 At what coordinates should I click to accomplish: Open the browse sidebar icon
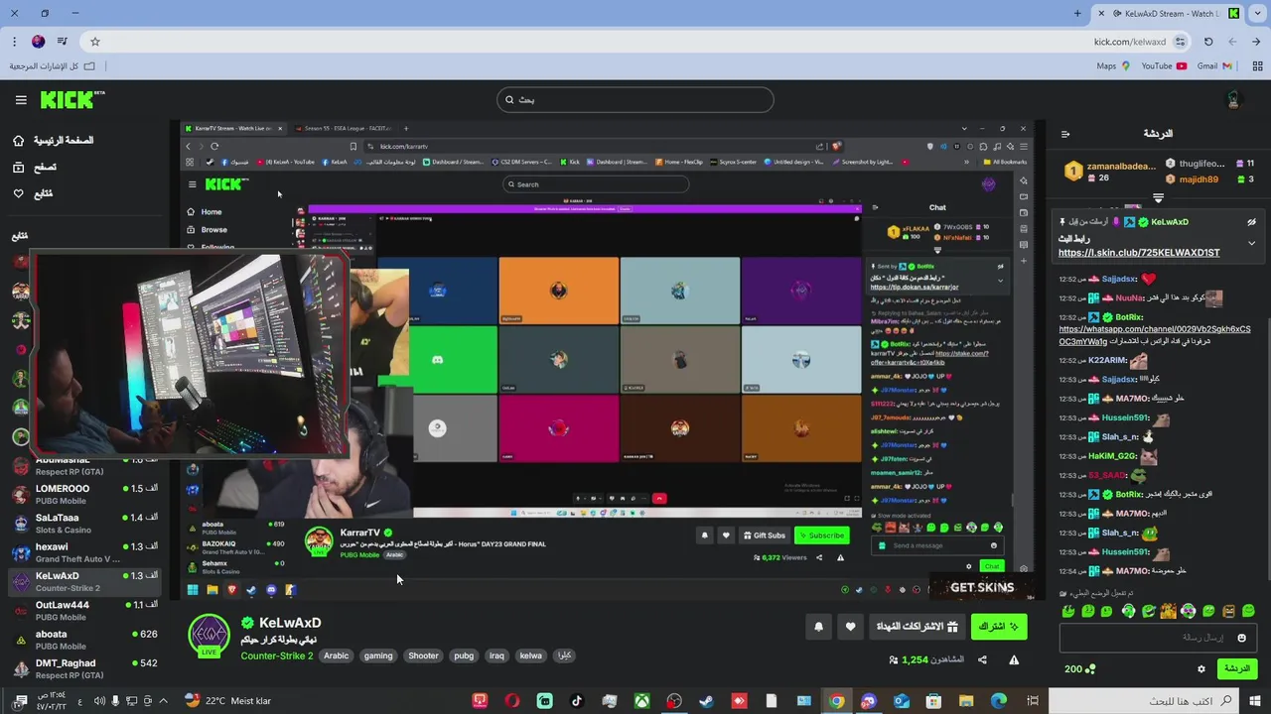point(19,168)
